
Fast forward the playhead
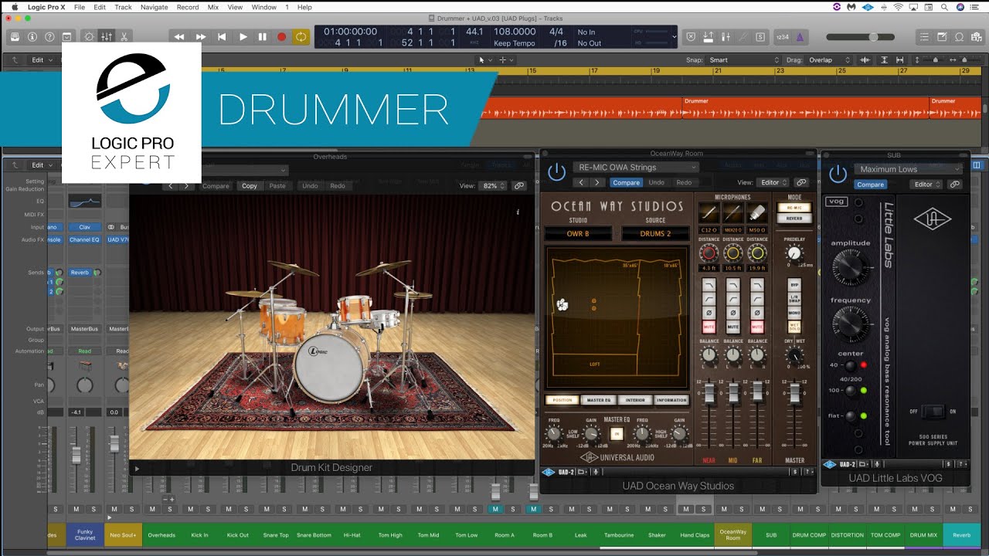click(x=201, y=36)
